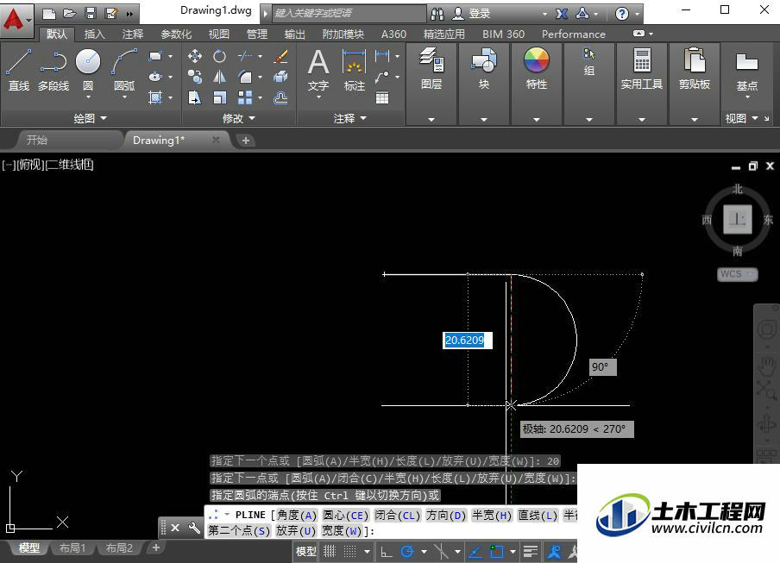Switch to the 布局1 layout tab
This screenshot has height=563, width=780.
pyautogui.click(x=72, y=548)
